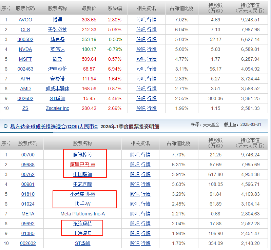Select the 来源: 天天基金 source text
The image size is (271, 250).
205,124
